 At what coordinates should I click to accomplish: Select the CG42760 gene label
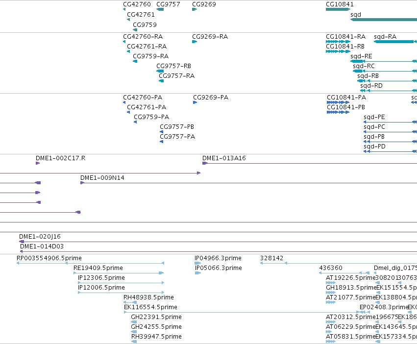[x=137, y=4]
